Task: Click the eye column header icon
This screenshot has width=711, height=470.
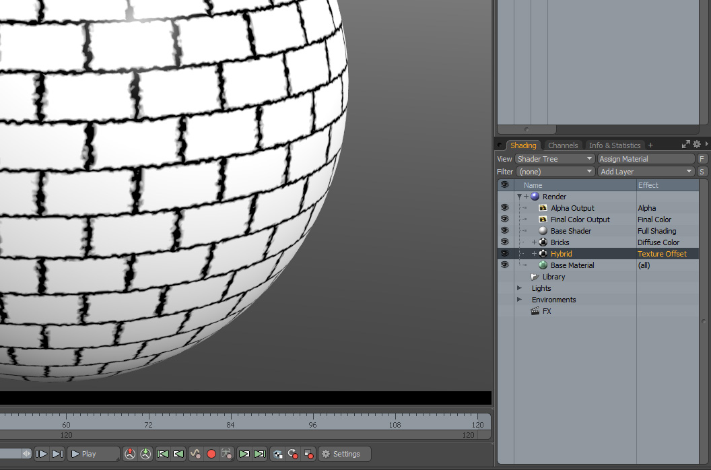Action: click(505, 184)
